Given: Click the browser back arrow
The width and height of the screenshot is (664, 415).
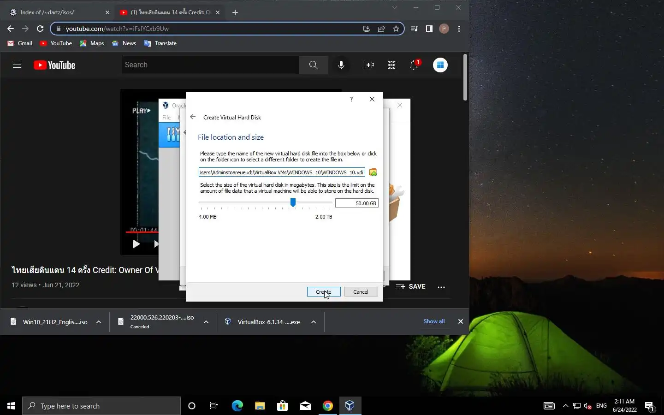Looking at the screenshot, I should [11, 29].
